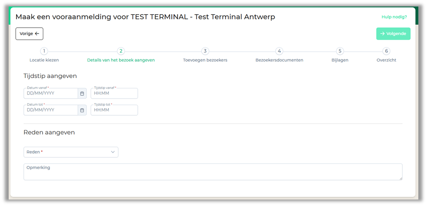Focus the Tijdstip vanaf time field
This screenshot has height=206, width=427.
click(114, 93)
